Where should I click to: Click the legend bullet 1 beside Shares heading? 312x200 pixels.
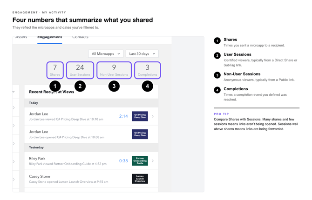point(217,41)
